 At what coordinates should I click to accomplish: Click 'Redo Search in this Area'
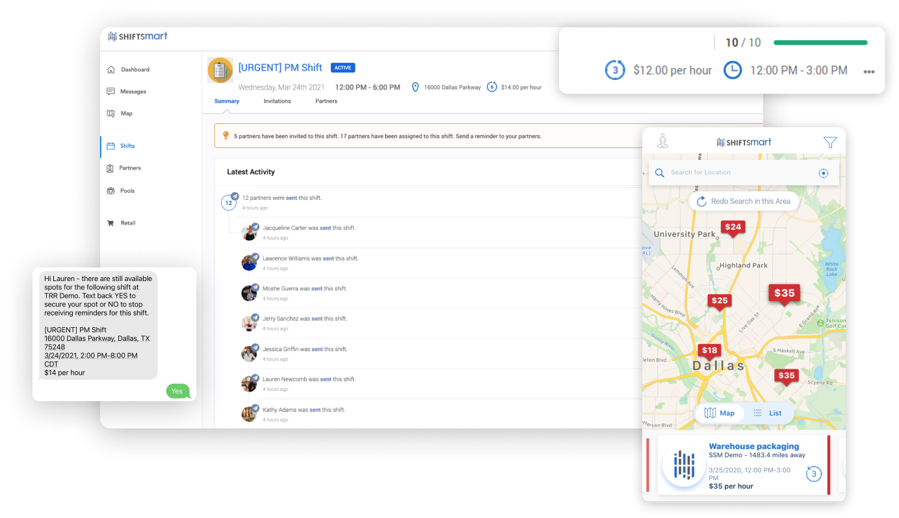pos(744,201)
